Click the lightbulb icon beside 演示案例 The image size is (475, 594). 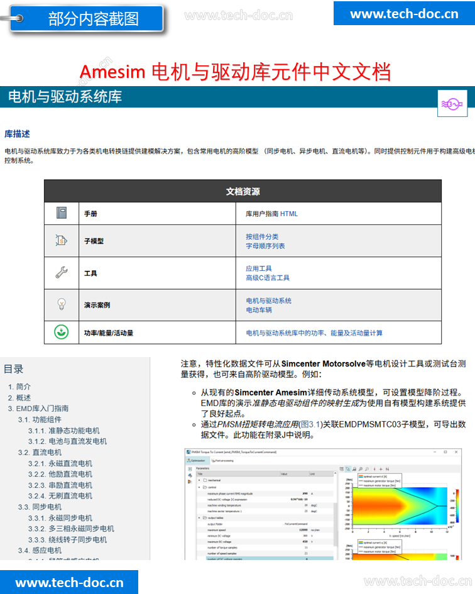click(x=62, y=304)
